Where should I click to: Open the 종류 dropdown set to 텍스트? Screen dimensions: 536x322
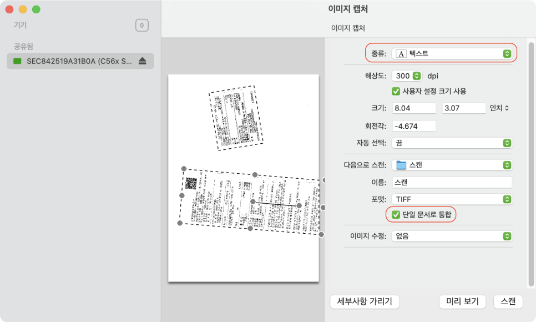452,54
